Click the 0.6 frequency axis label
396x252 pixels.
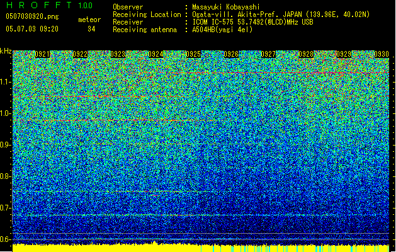[x=5, y=239]
